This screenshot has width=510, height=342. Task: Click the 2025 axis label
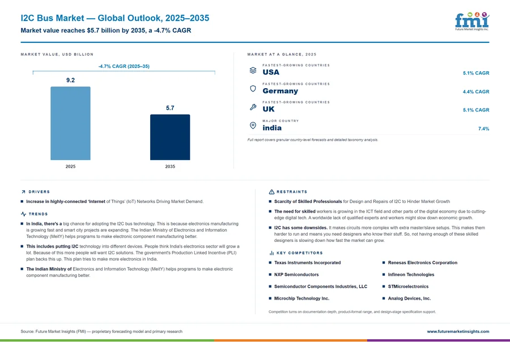coord(71,166)
